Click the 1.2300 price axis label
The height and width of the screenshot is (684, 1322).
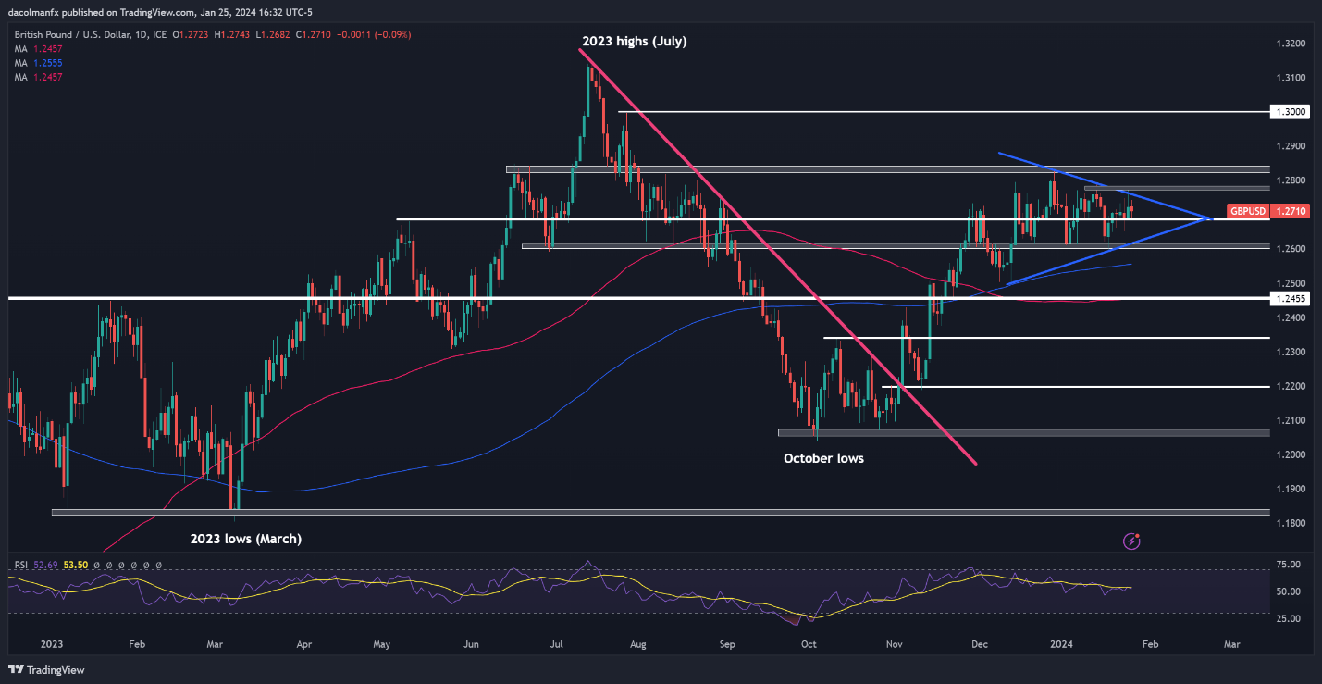point(1290,352)
